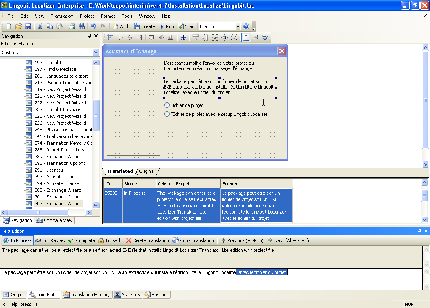Screen dimensions: 430x308
Task: Click the sort A-Z layout icon
Action: (x=234, y=37)
